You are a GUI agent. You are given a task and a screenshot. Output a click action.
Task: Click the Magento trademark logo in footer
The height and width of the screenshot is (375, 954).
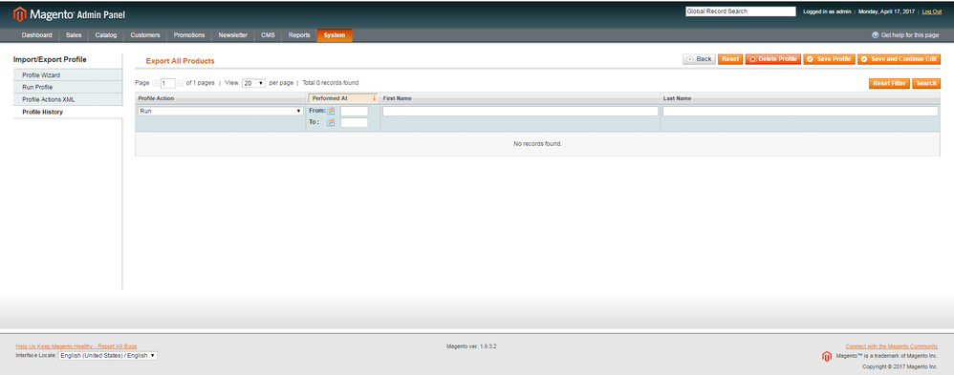click(x=827, y=356)
